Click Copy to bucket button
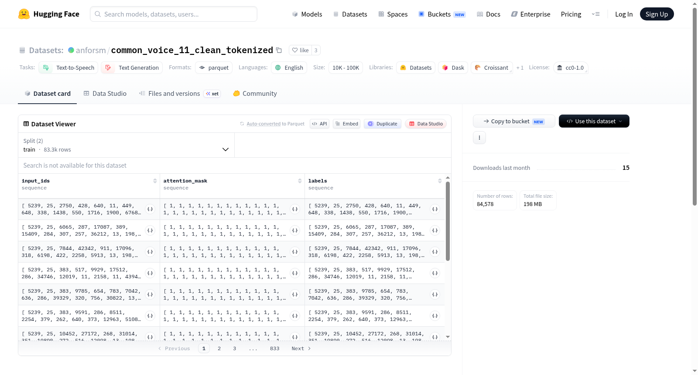 coord(514,121)
